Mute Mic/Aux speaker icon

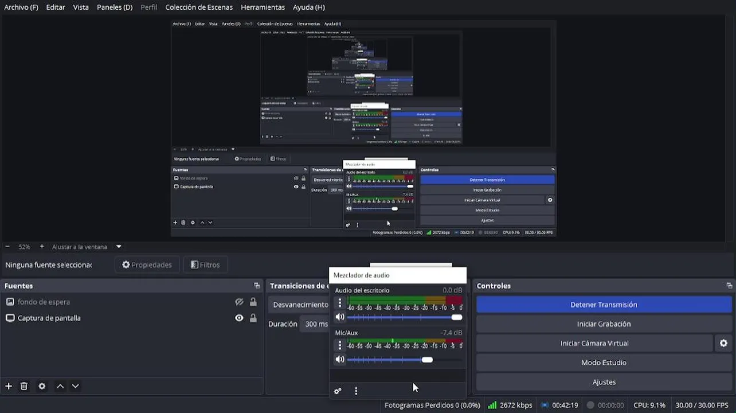pos(340,359)
